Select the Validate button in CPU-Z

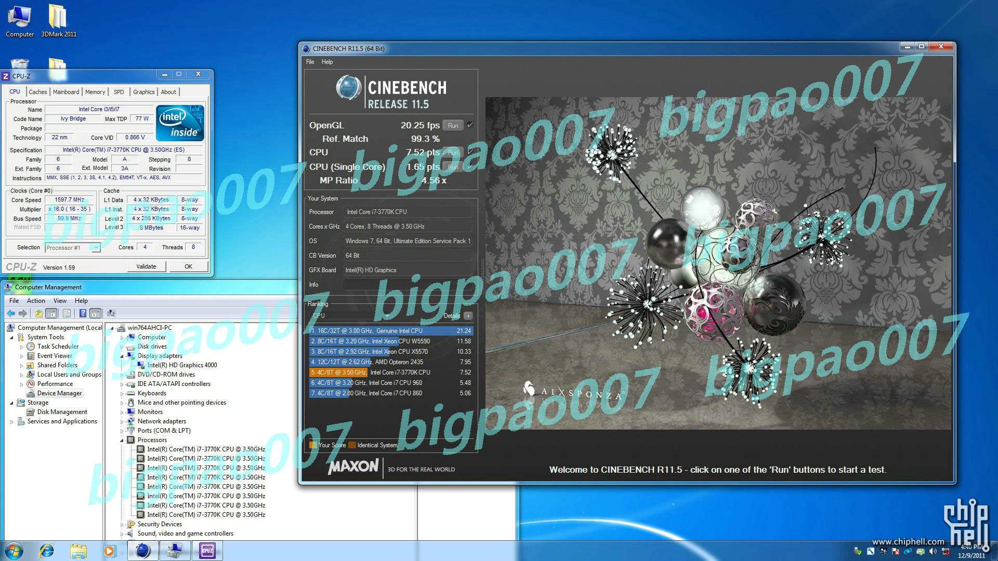click(x=146, y=266)
